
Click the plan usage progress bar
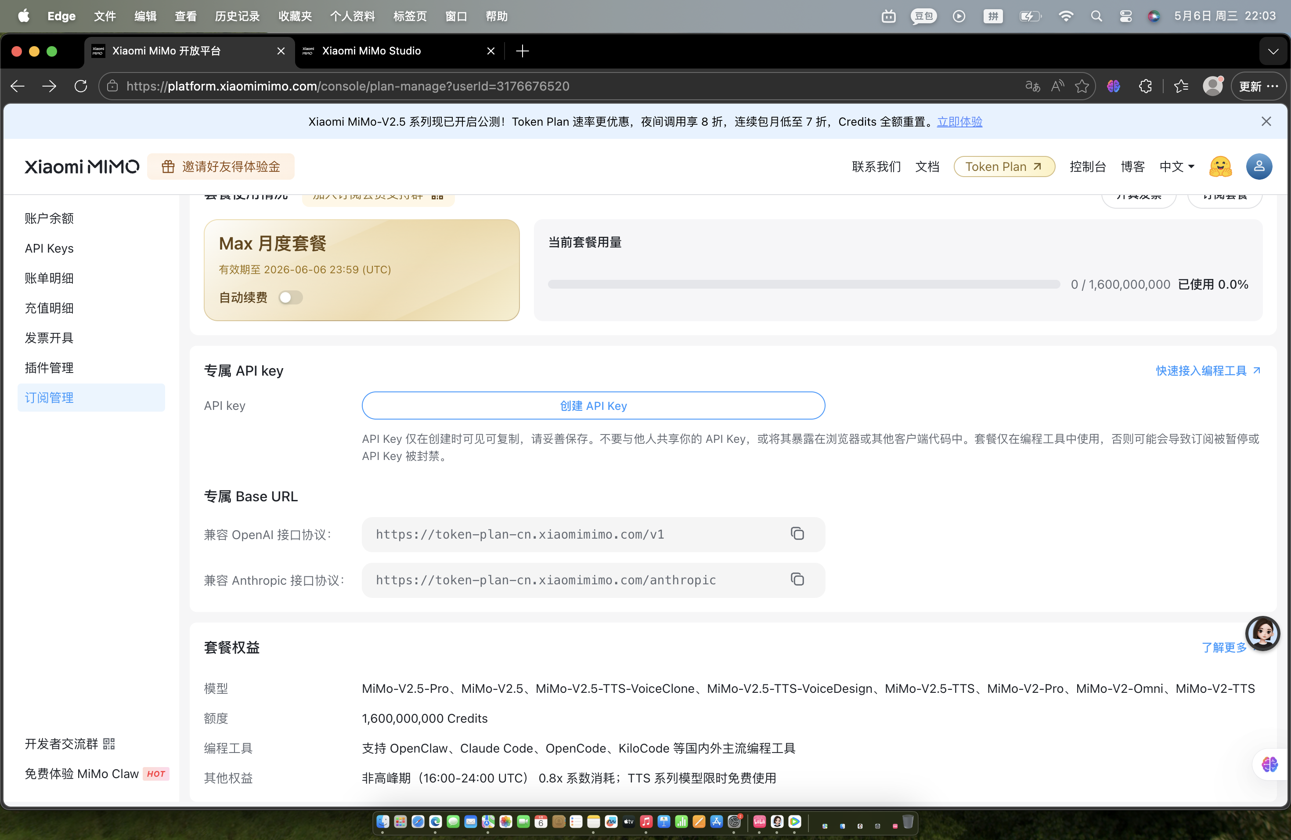pyautogui.click(x=803, y=284)
